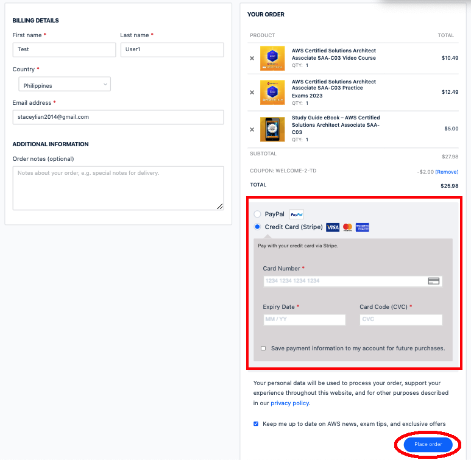The height and width of the screenshot is (460, 471).
Task: Remove the Study Guide eBook item
Action: click(x=252, y=129)
